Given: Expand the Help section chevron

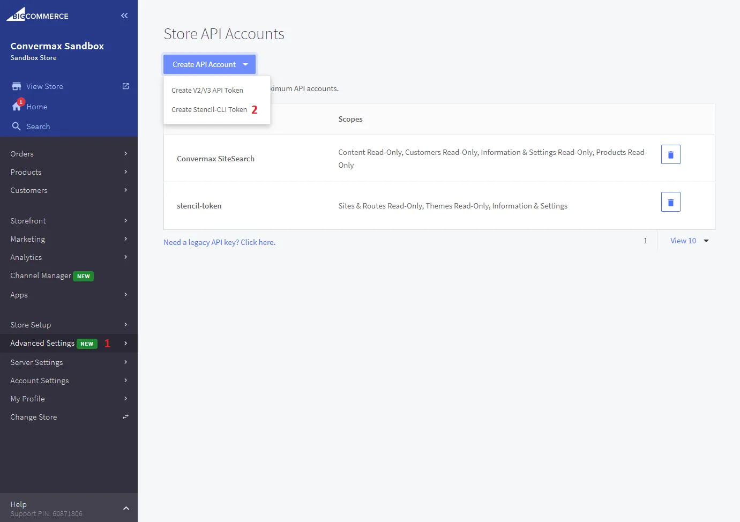Looking at the screenshot, I should pos(126,508).
